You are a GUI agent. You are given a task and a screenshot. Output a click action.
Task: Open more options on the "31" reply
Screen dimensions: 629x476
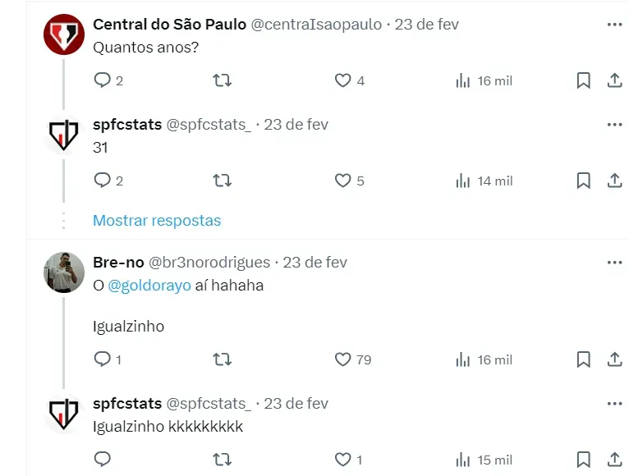click(614, 125)
